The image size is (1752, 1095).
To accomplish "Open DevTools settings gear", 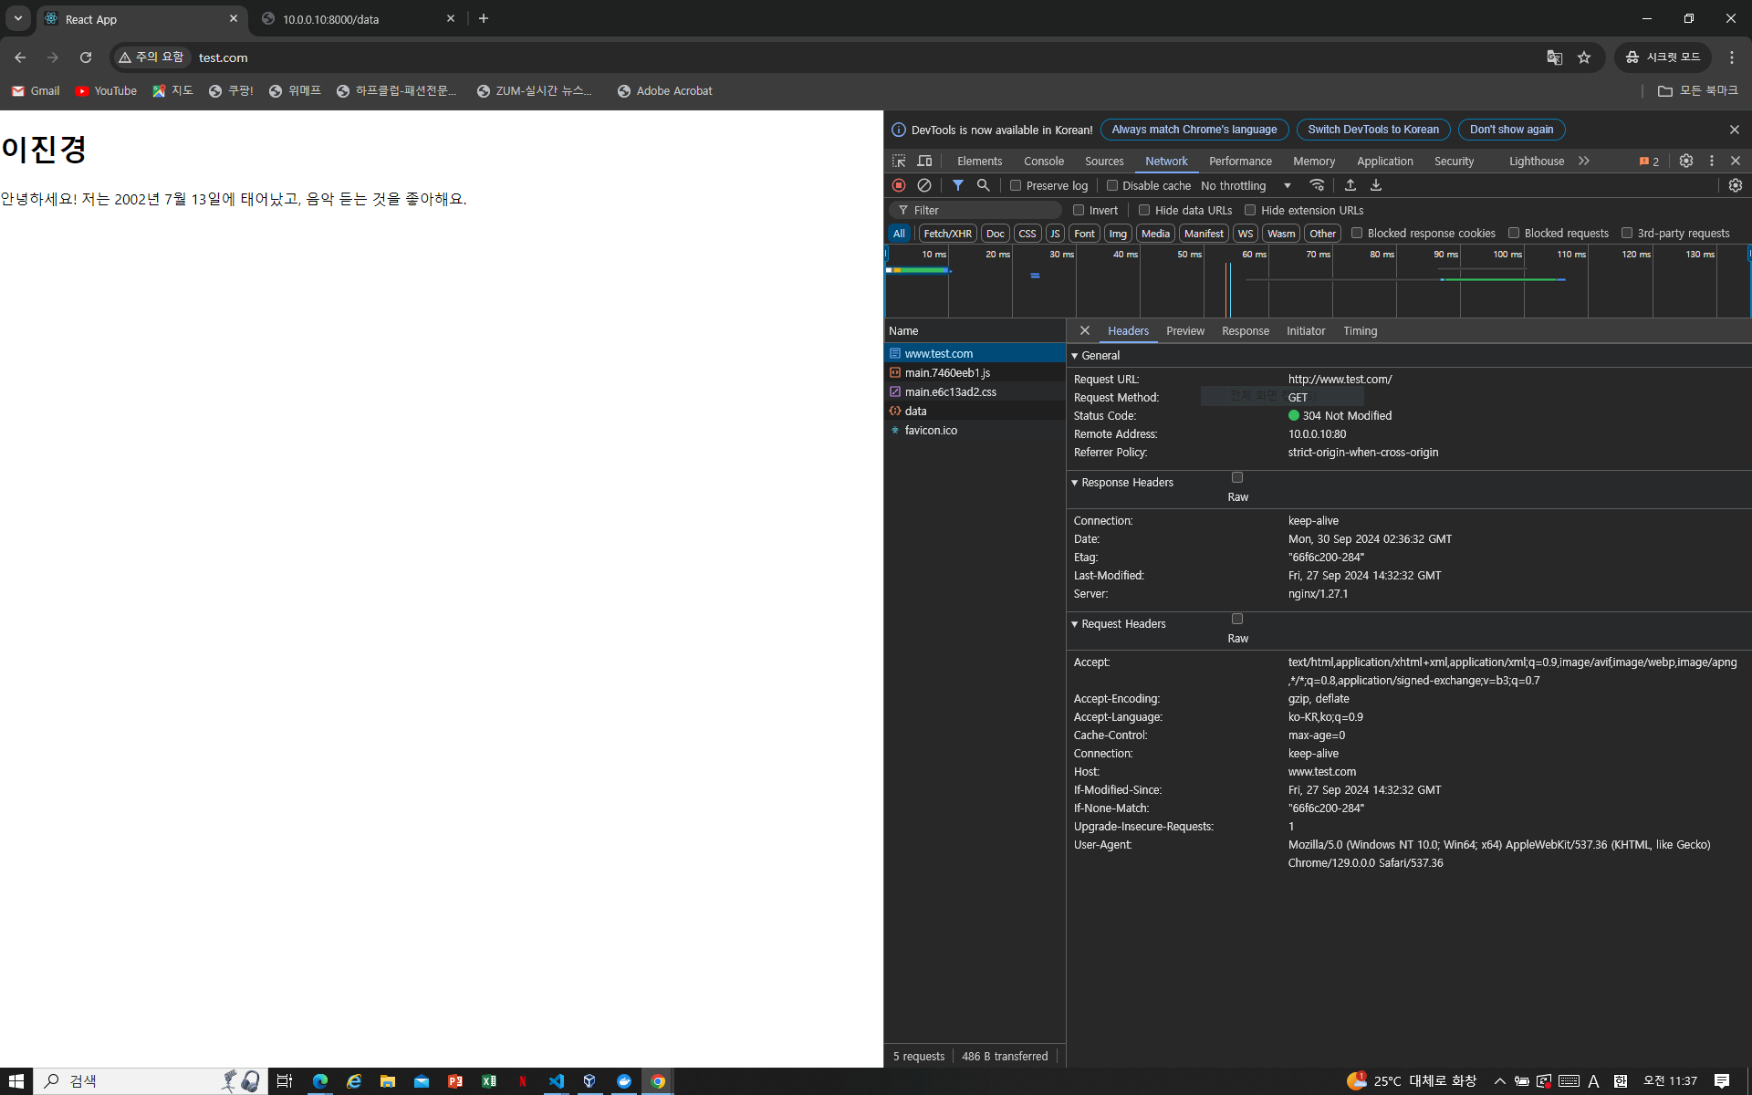I will 1686,161.
